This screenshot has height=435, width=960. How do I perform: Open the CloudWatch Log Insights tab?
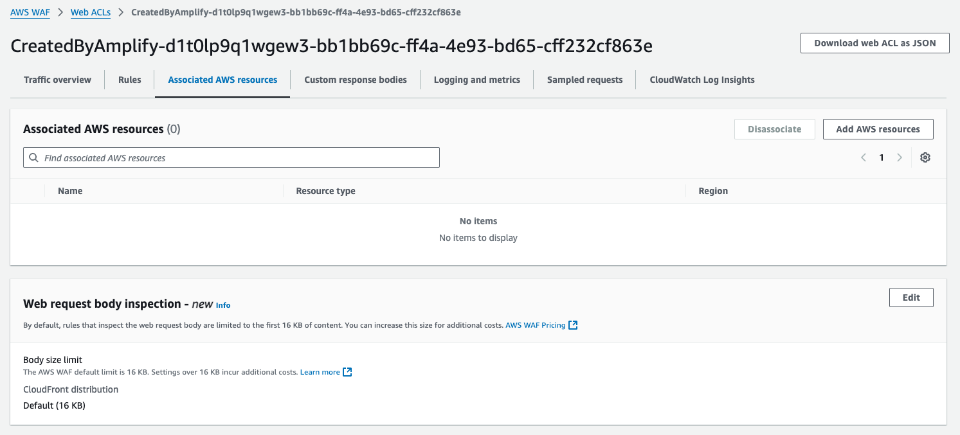(702, 80)
